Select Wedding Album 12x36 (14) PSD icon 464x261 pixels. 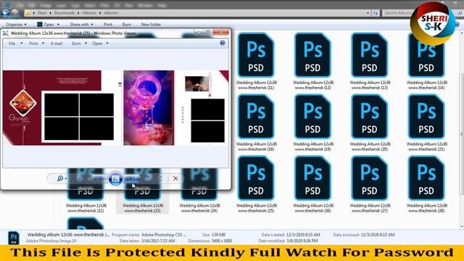pos(426,55)
